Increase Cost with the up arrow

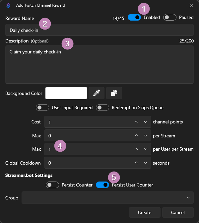pyautogui.click(x=136, y=122)
